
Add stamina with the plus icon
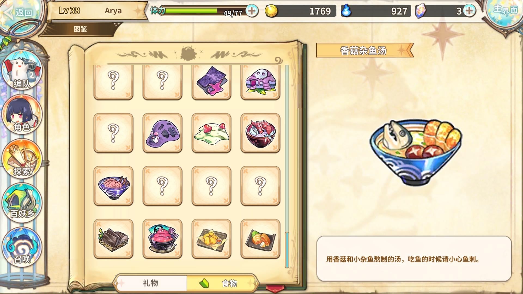click(252, 11)
